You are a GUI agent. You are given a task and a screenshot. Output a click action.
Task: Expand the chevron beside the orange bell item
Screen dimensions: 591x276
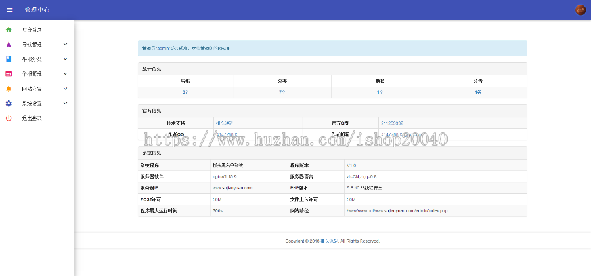[x=65, y=89]
